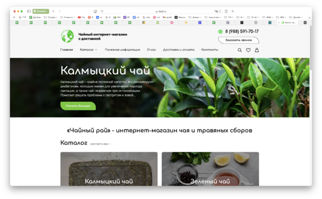Expand the Директ bookmarks folder
This screenshot has width=322, height=199.
[x=195, y=18]
